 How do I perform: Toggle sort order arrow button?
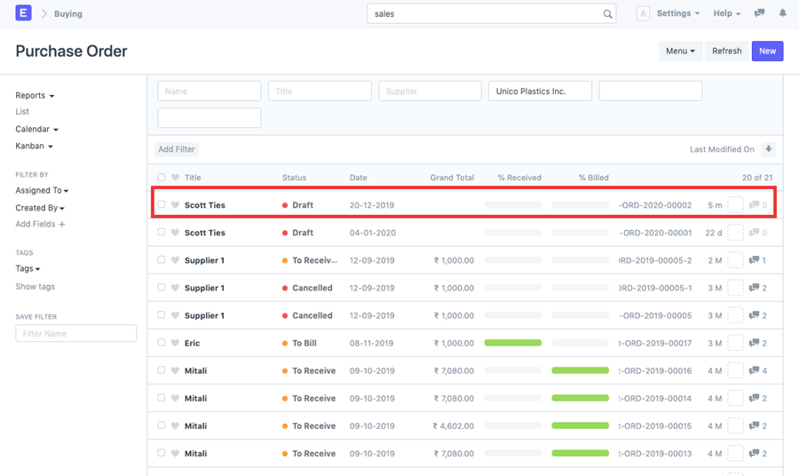[x=769, y=149]
